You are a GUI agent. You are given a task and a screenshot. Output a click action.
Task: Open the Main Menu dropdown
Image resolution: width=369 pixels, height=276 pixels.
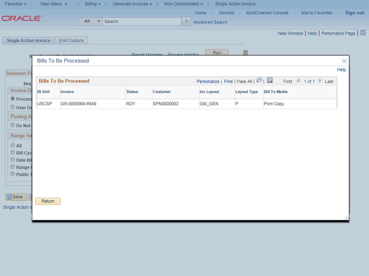54,4
